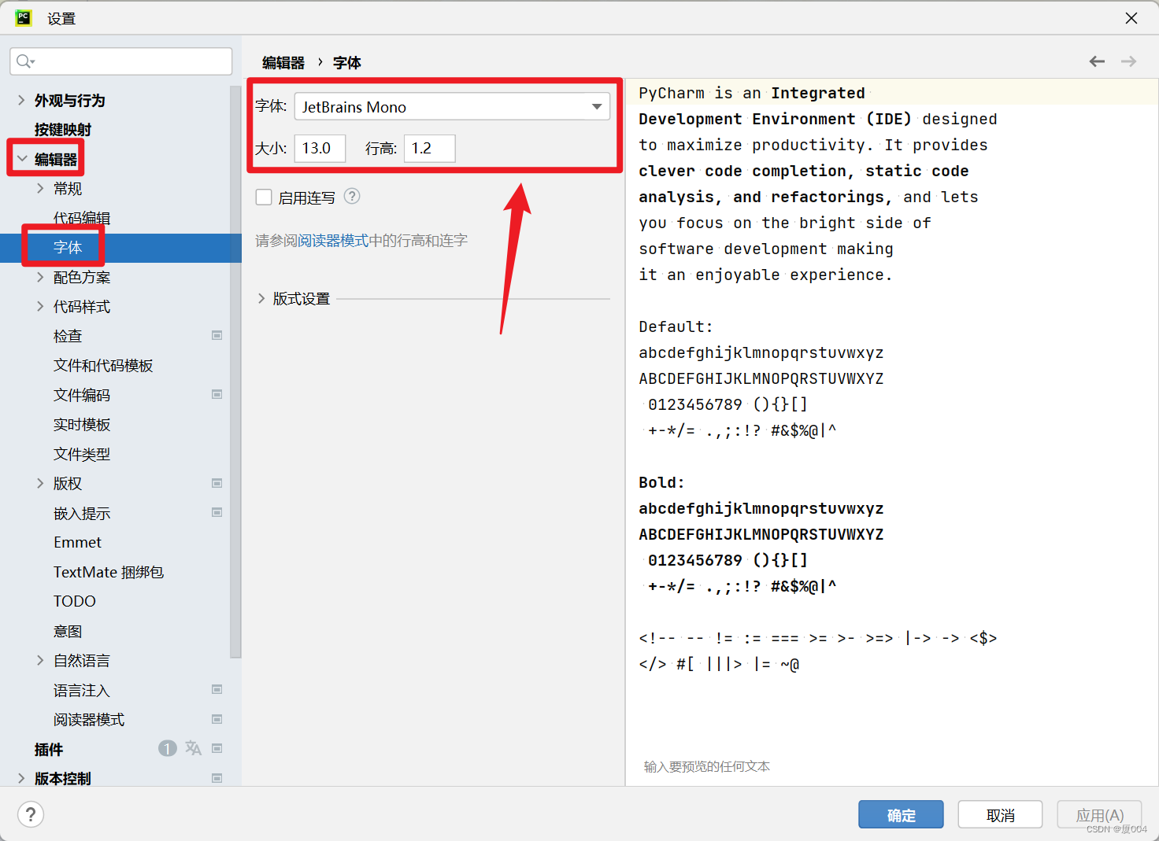Expand the 配色方案 tree node
This screenshot has width=1159, height=841.
40,277
